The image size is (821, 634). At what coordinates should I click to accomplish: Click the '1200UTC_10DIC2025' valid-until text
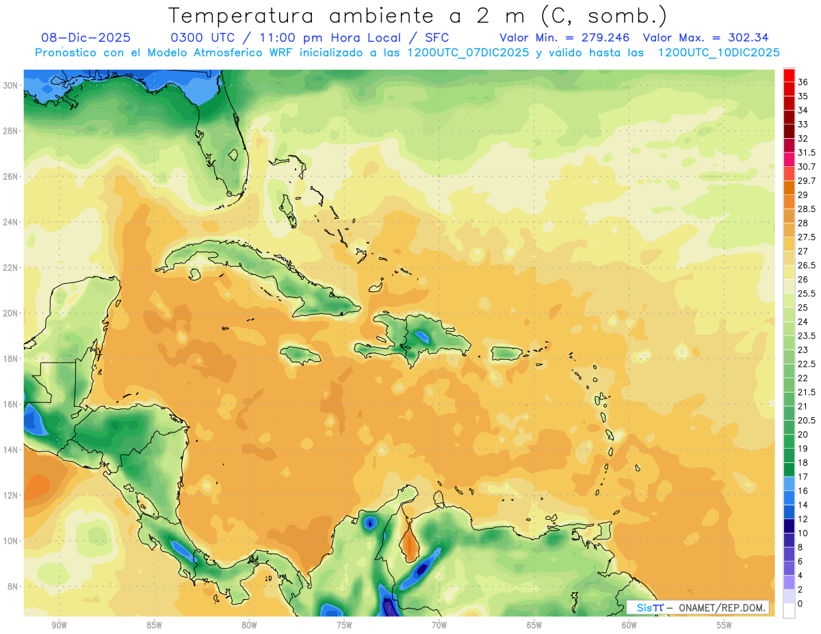[x=718, y=53]
